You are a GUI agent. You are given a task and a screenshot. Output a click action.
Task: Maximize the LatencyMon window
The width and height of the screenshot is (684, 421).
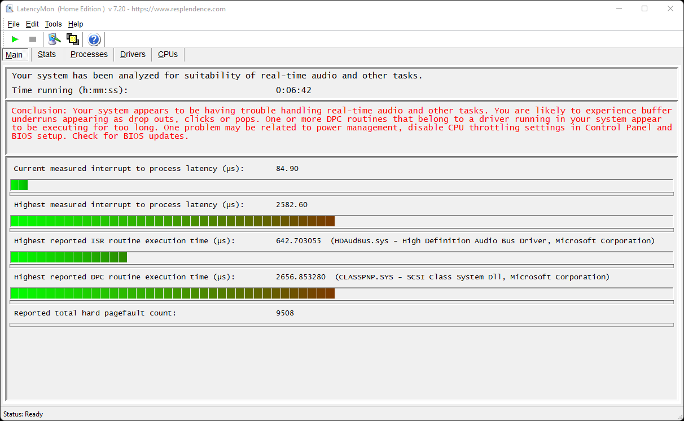coord(644,9)
